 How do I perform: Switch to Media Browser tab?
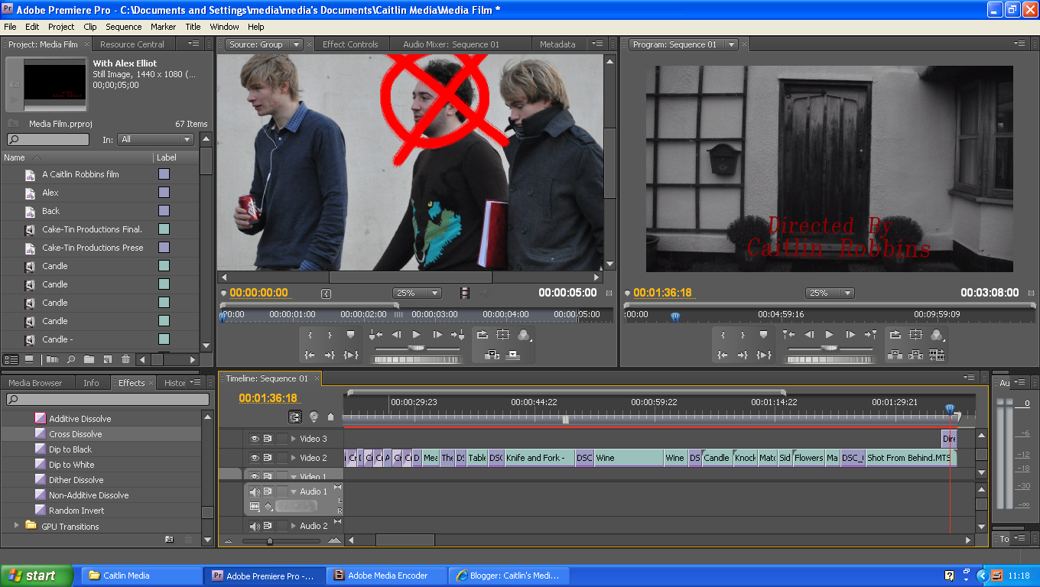click(x=35, y=383)
